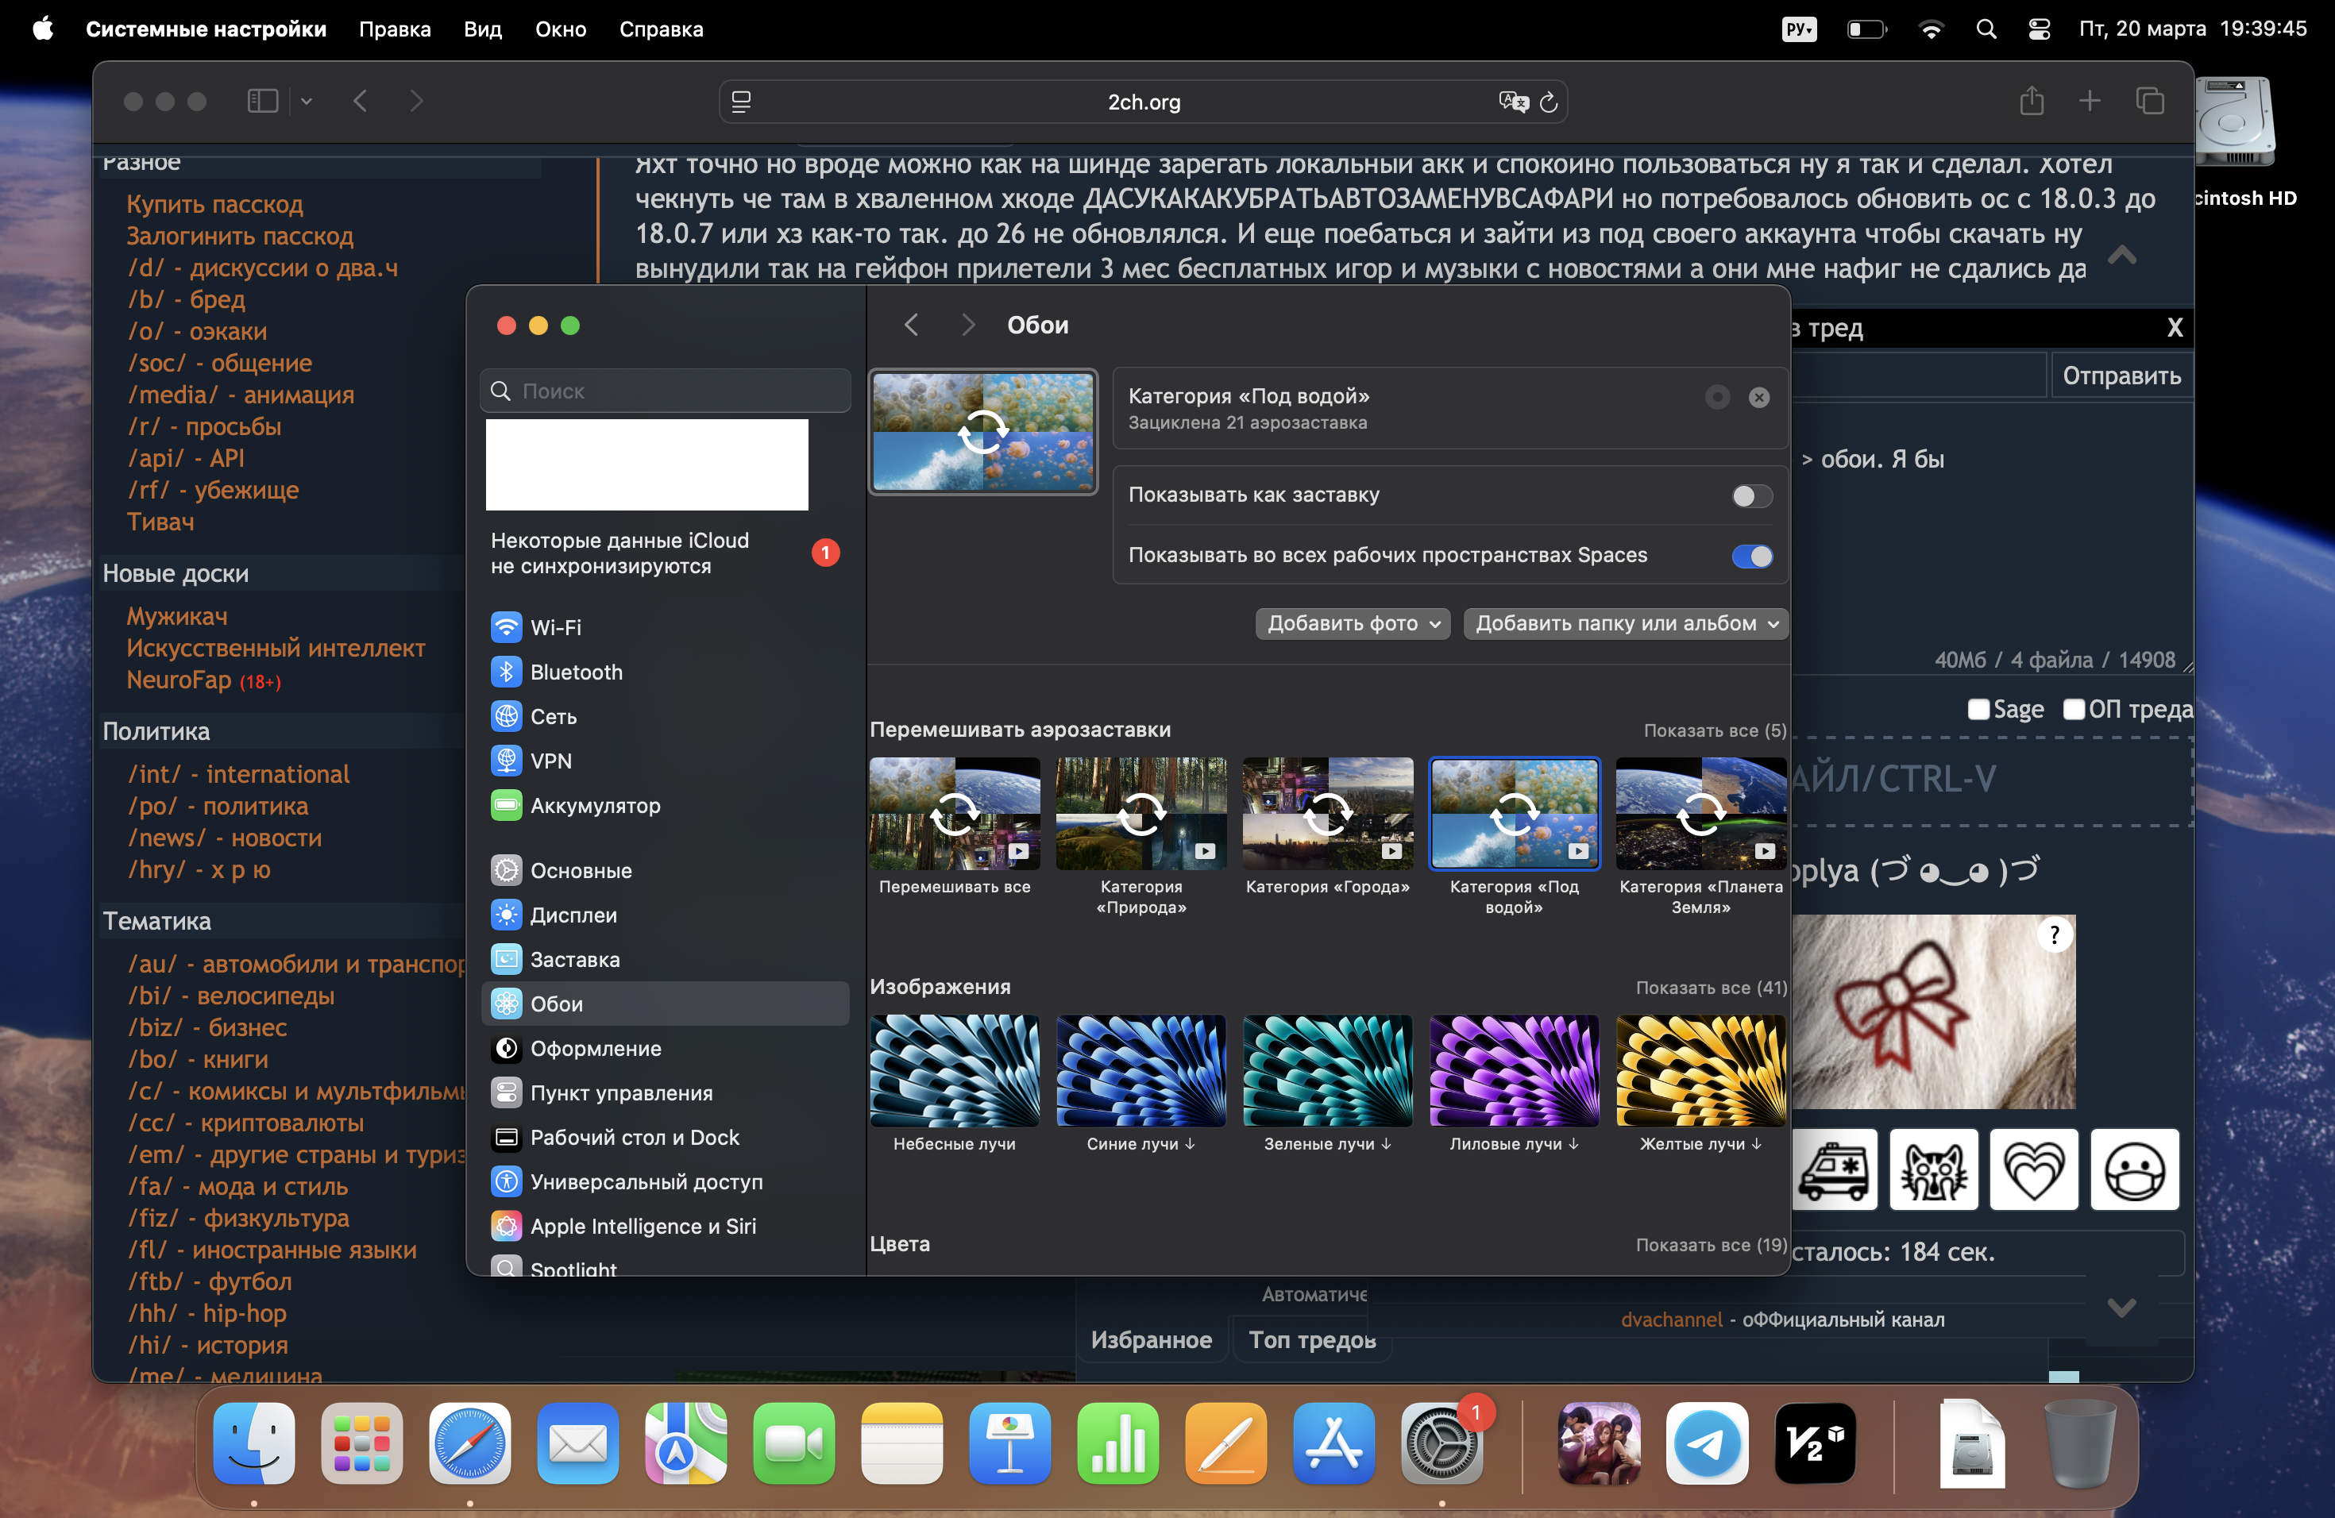Enable Показывать как заставку switch
This screenshot has width=2335, height=1518.
click(1751, 496)
